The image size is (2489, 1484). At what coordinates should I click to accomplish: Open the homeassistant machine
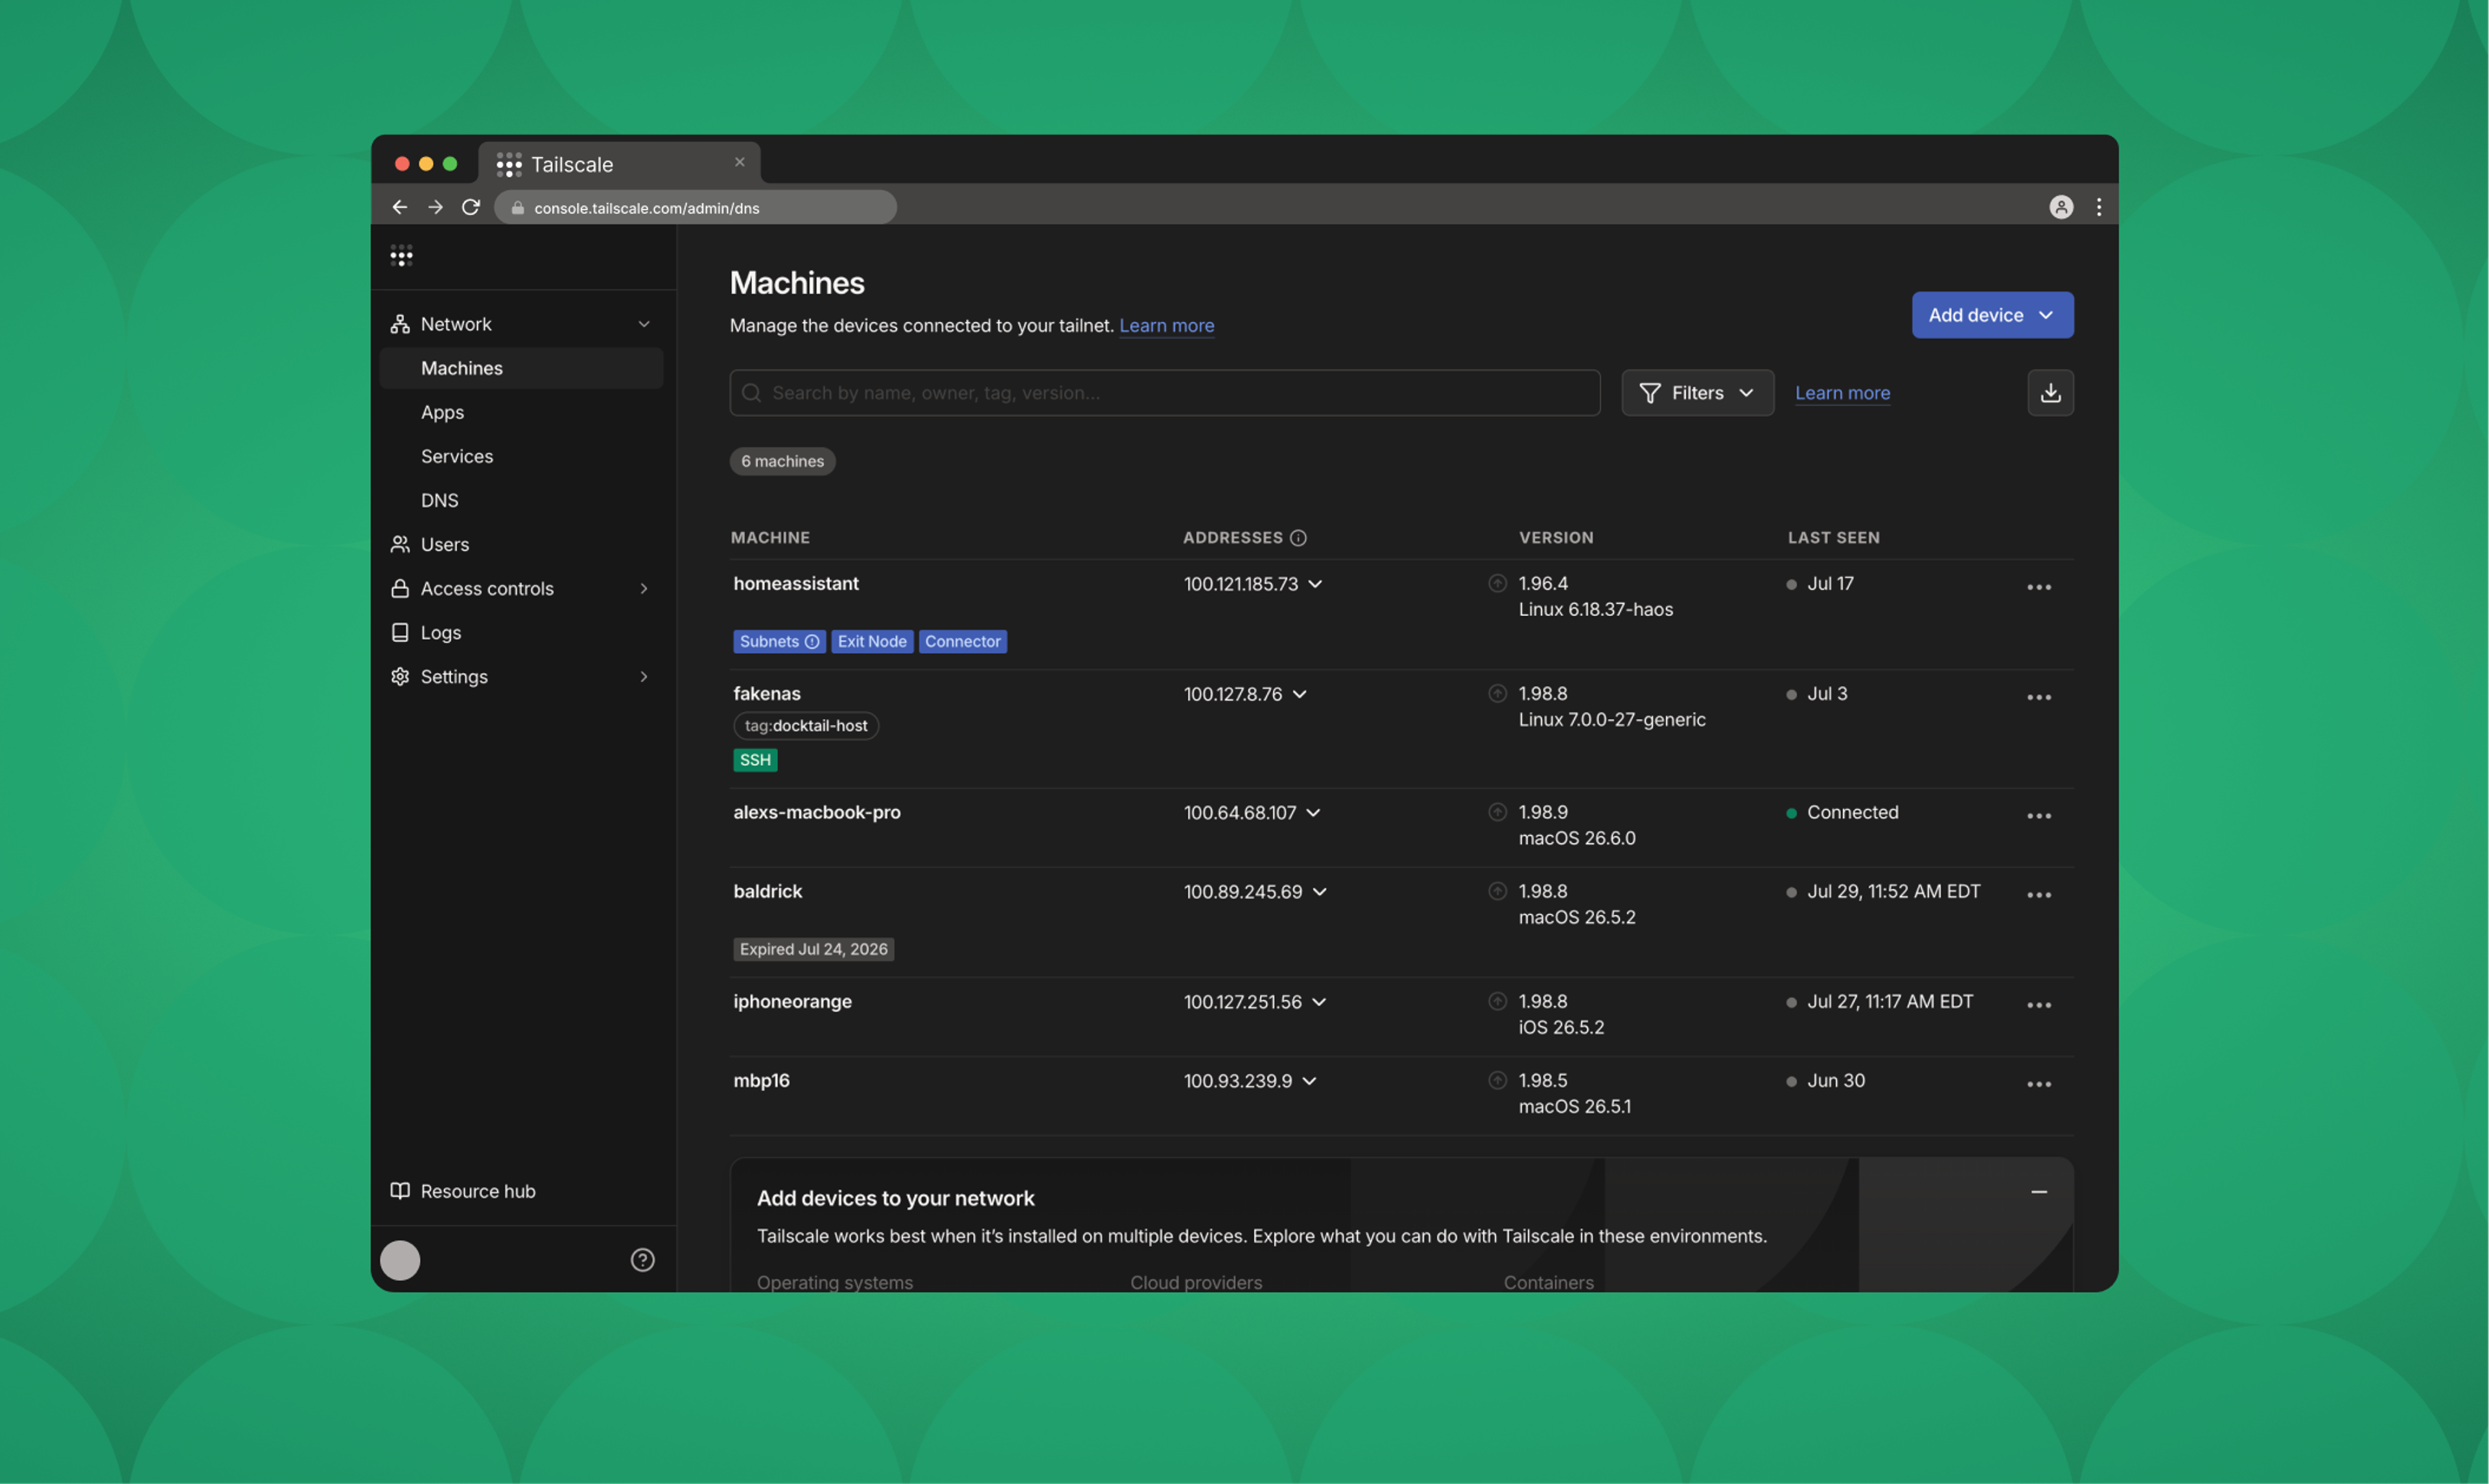[x=795, y=583]
